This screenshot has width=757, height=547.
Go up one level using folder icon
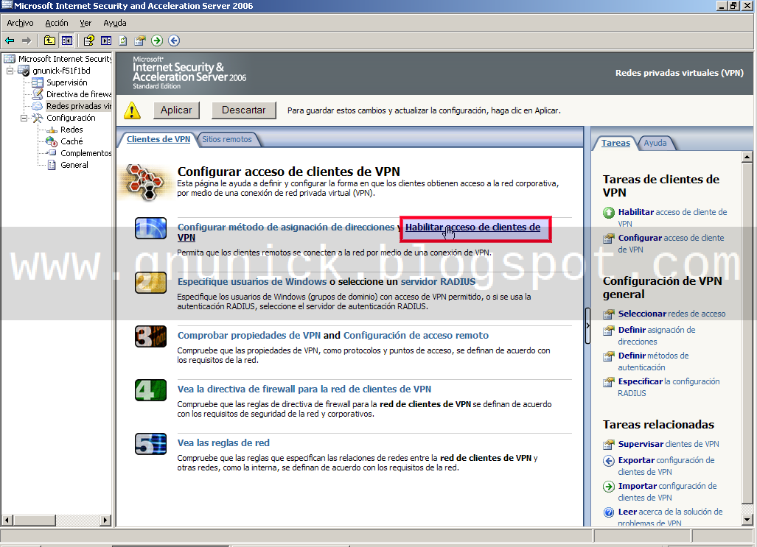point(49,40)
